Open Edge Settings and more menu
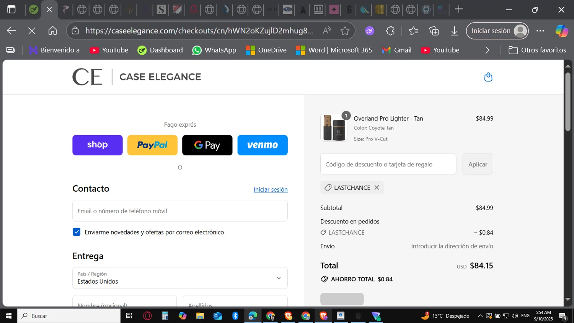 540,31
